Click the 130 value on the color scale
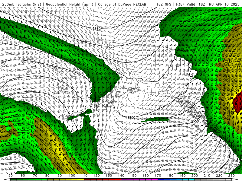Image resolution: width=242 pixels, height=181 pixels. pyautogui.click(x=109, y=176)
